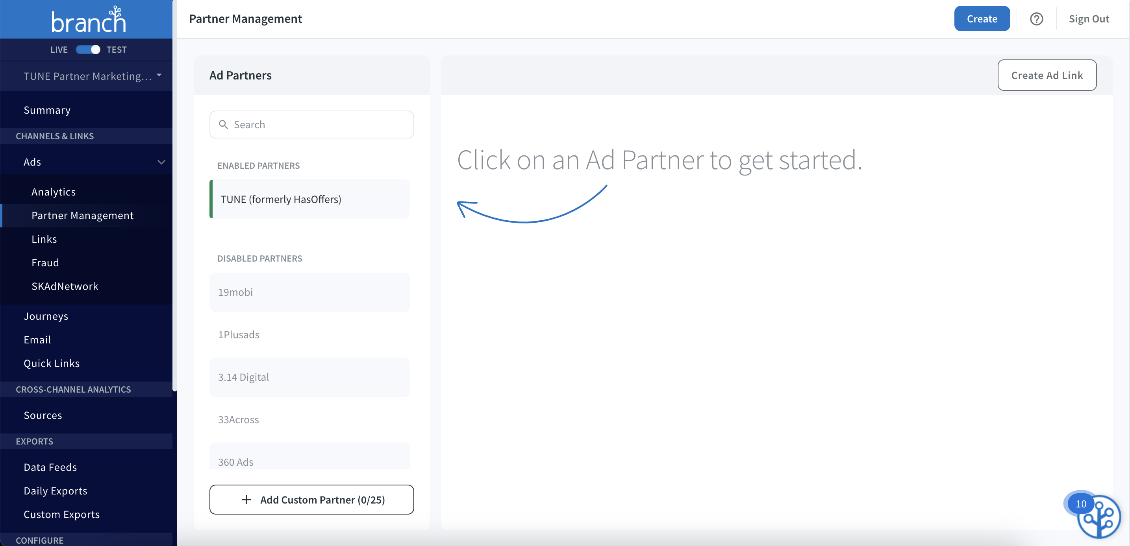Select Partner Management in the sidebar
The image size is (1130, 546).
pos(82,215)
